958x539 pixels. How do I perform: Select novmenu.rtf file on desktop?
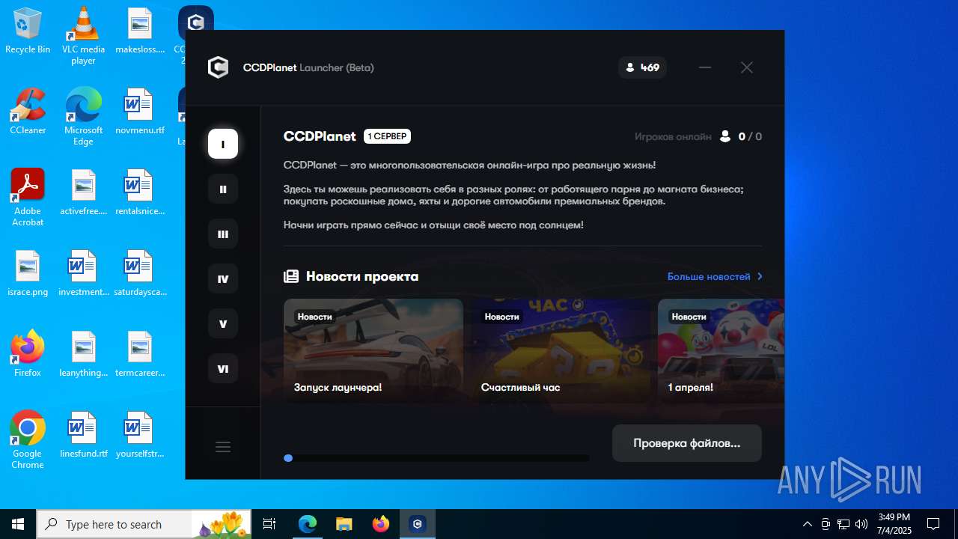(x=139, y=112)
